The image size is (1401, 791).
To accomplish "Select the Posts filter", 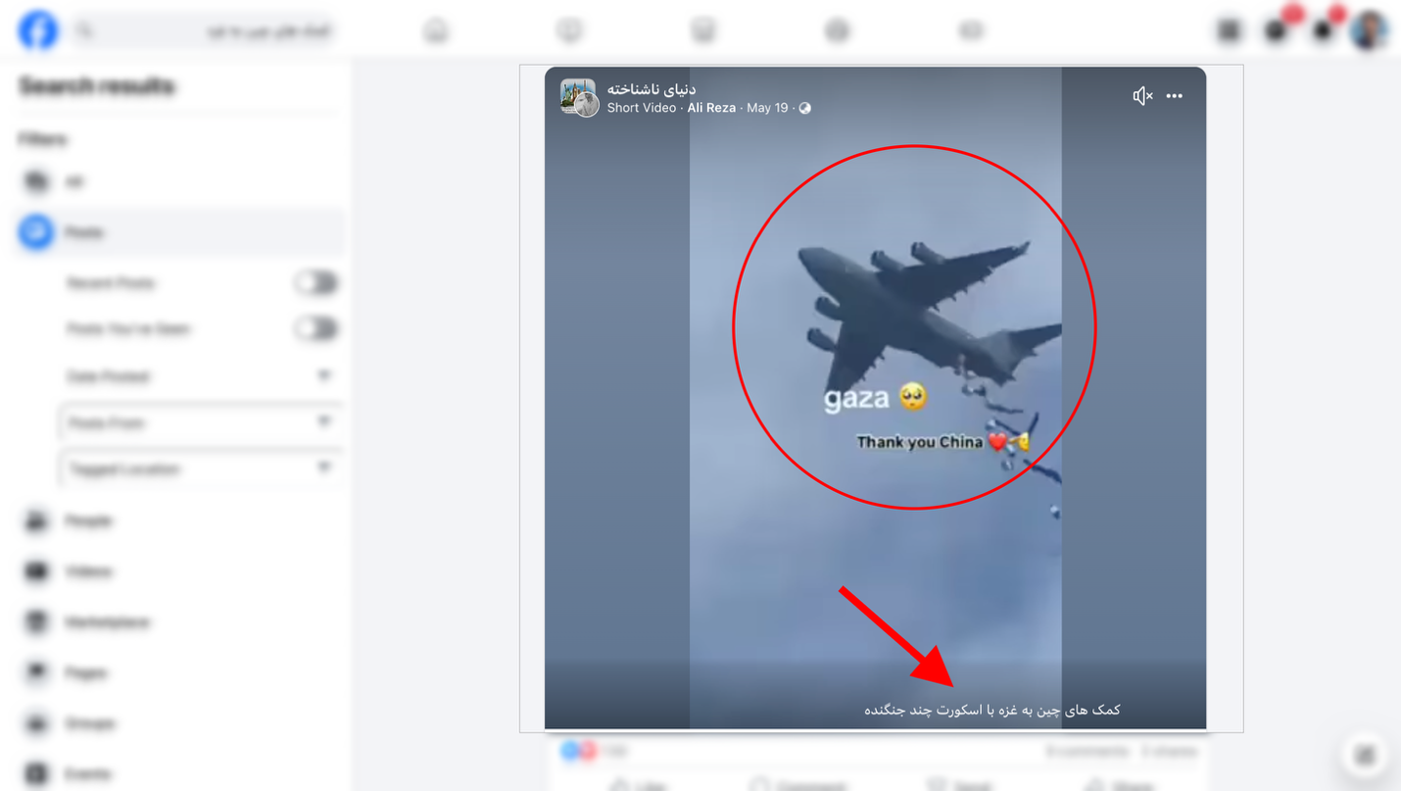I will tap(181, 232).
